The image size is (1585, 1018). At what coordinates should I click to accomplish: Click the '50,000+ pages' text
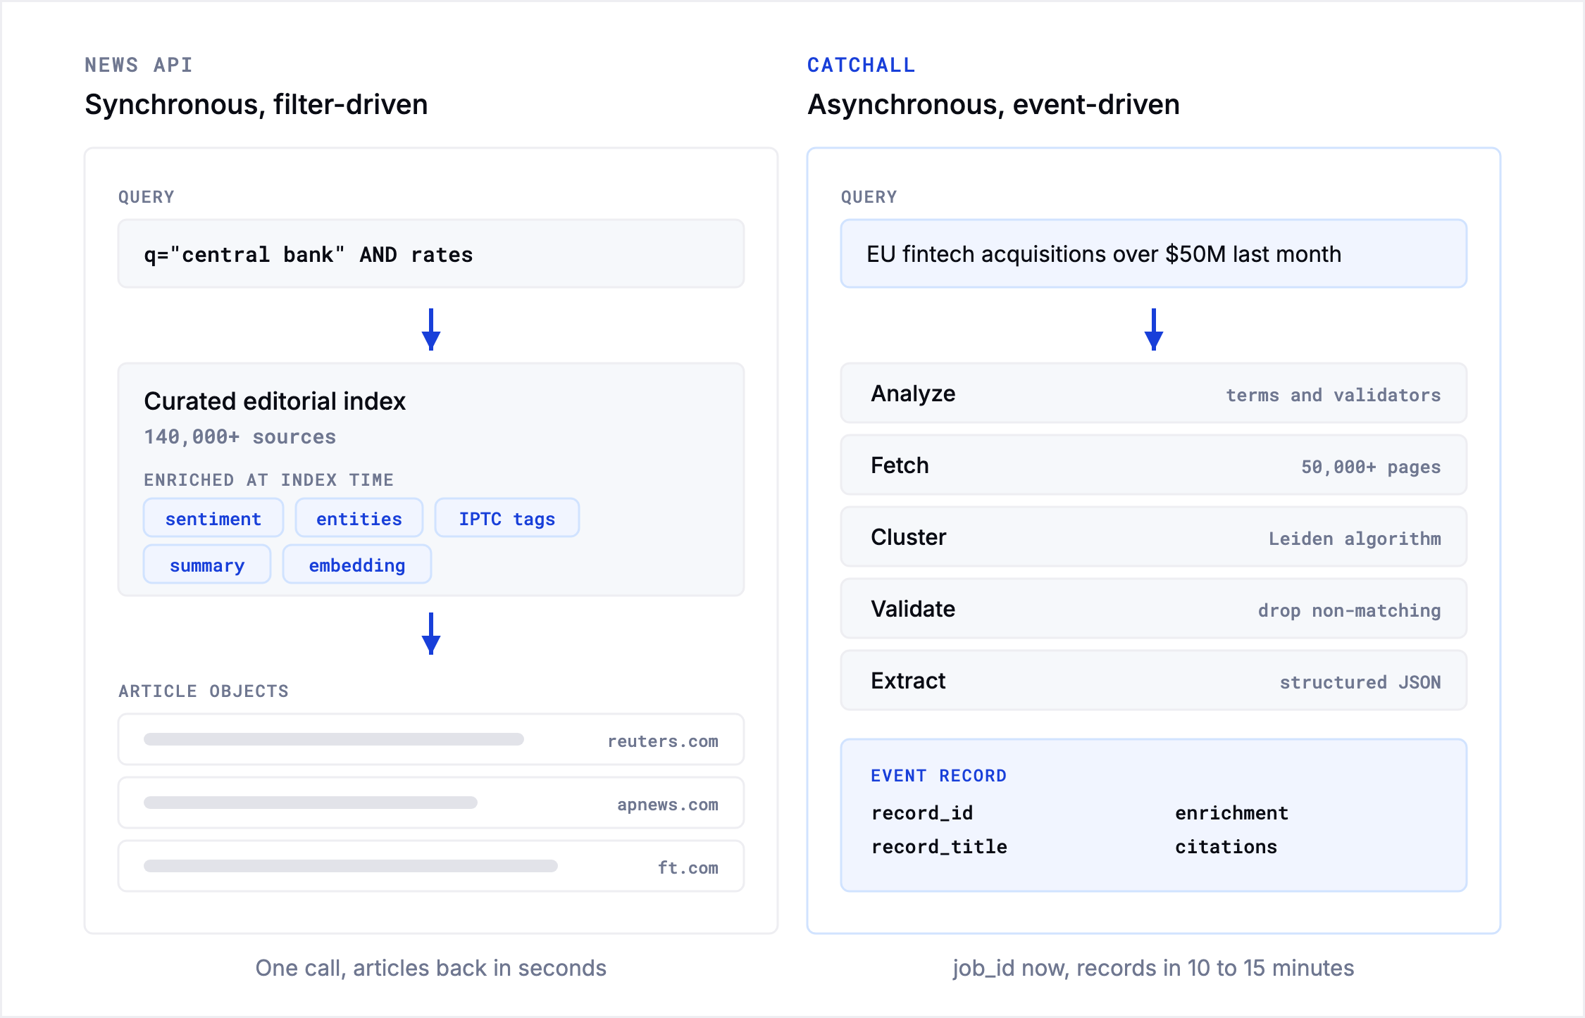point(1371,467)
